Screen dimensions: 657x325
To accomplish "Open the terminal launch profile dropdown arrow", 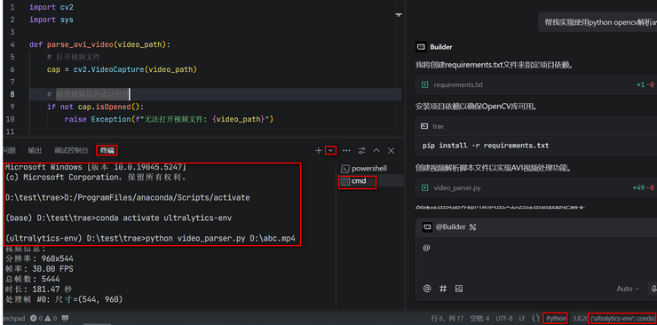I will pyautogui.click(x=330, y=150).
